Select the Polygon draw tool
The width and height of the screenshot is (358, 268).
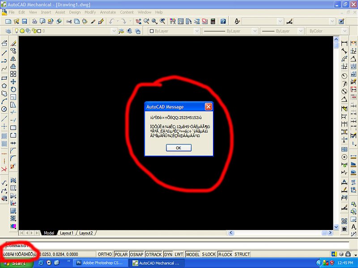pyautogui.click(x=4, y=86)
